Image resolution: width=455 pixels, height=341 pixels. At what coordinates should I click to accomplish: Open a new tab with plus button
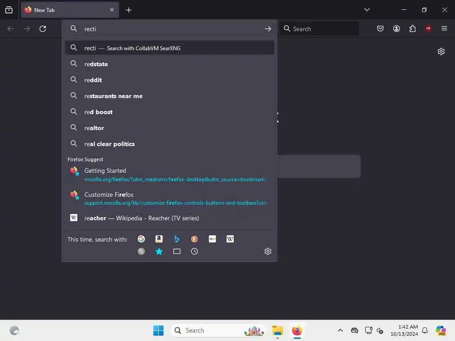tap(128, 10)
